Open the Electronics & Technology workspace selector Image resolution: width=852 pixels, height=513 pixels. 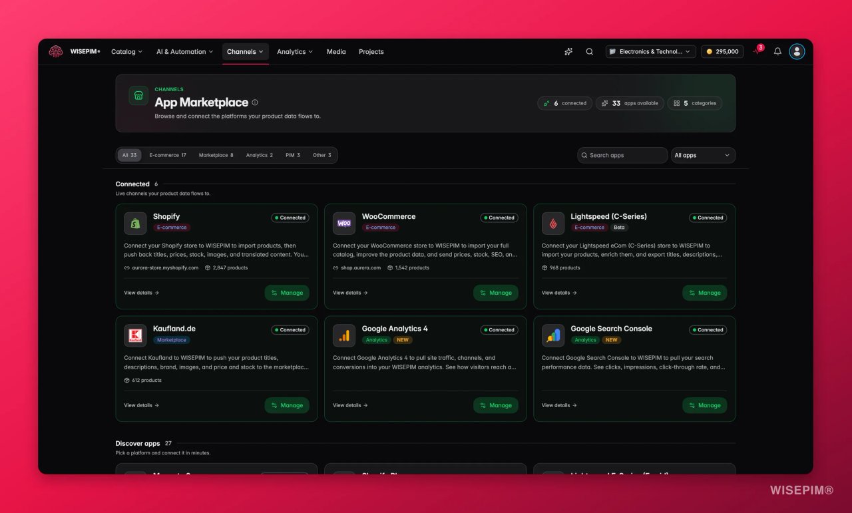click(x=651, y=51)
